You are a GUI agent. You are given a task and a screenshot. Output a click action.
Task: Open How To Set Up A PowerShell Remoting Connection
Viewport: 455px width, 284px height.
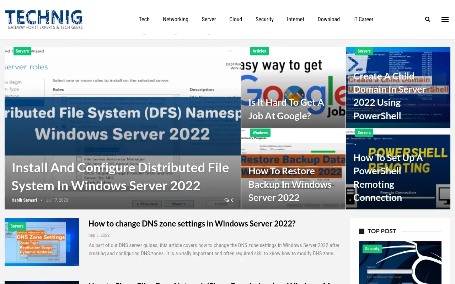pos(388,177)
